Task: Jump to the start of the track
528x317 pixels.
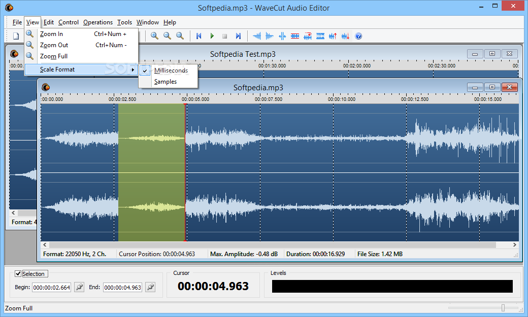Action: [199, 36]
